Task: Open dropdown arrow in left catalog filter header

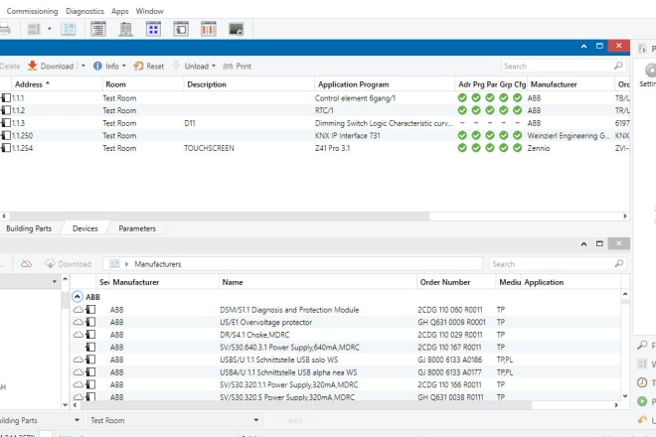Action: pos(54,281)
